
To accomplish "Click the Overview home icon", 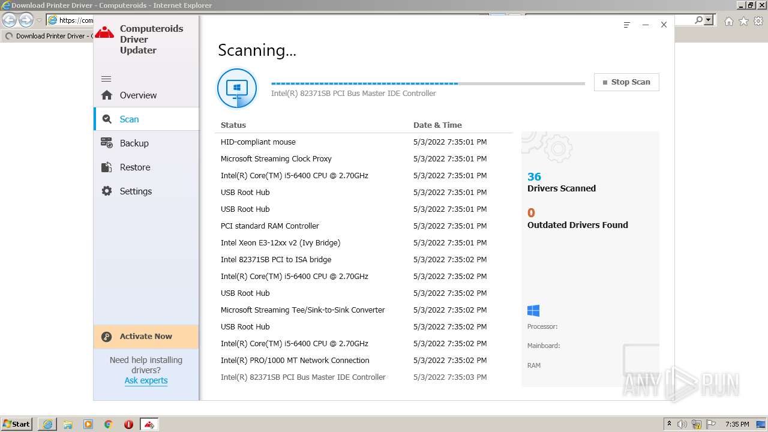I will coord(107,95).
